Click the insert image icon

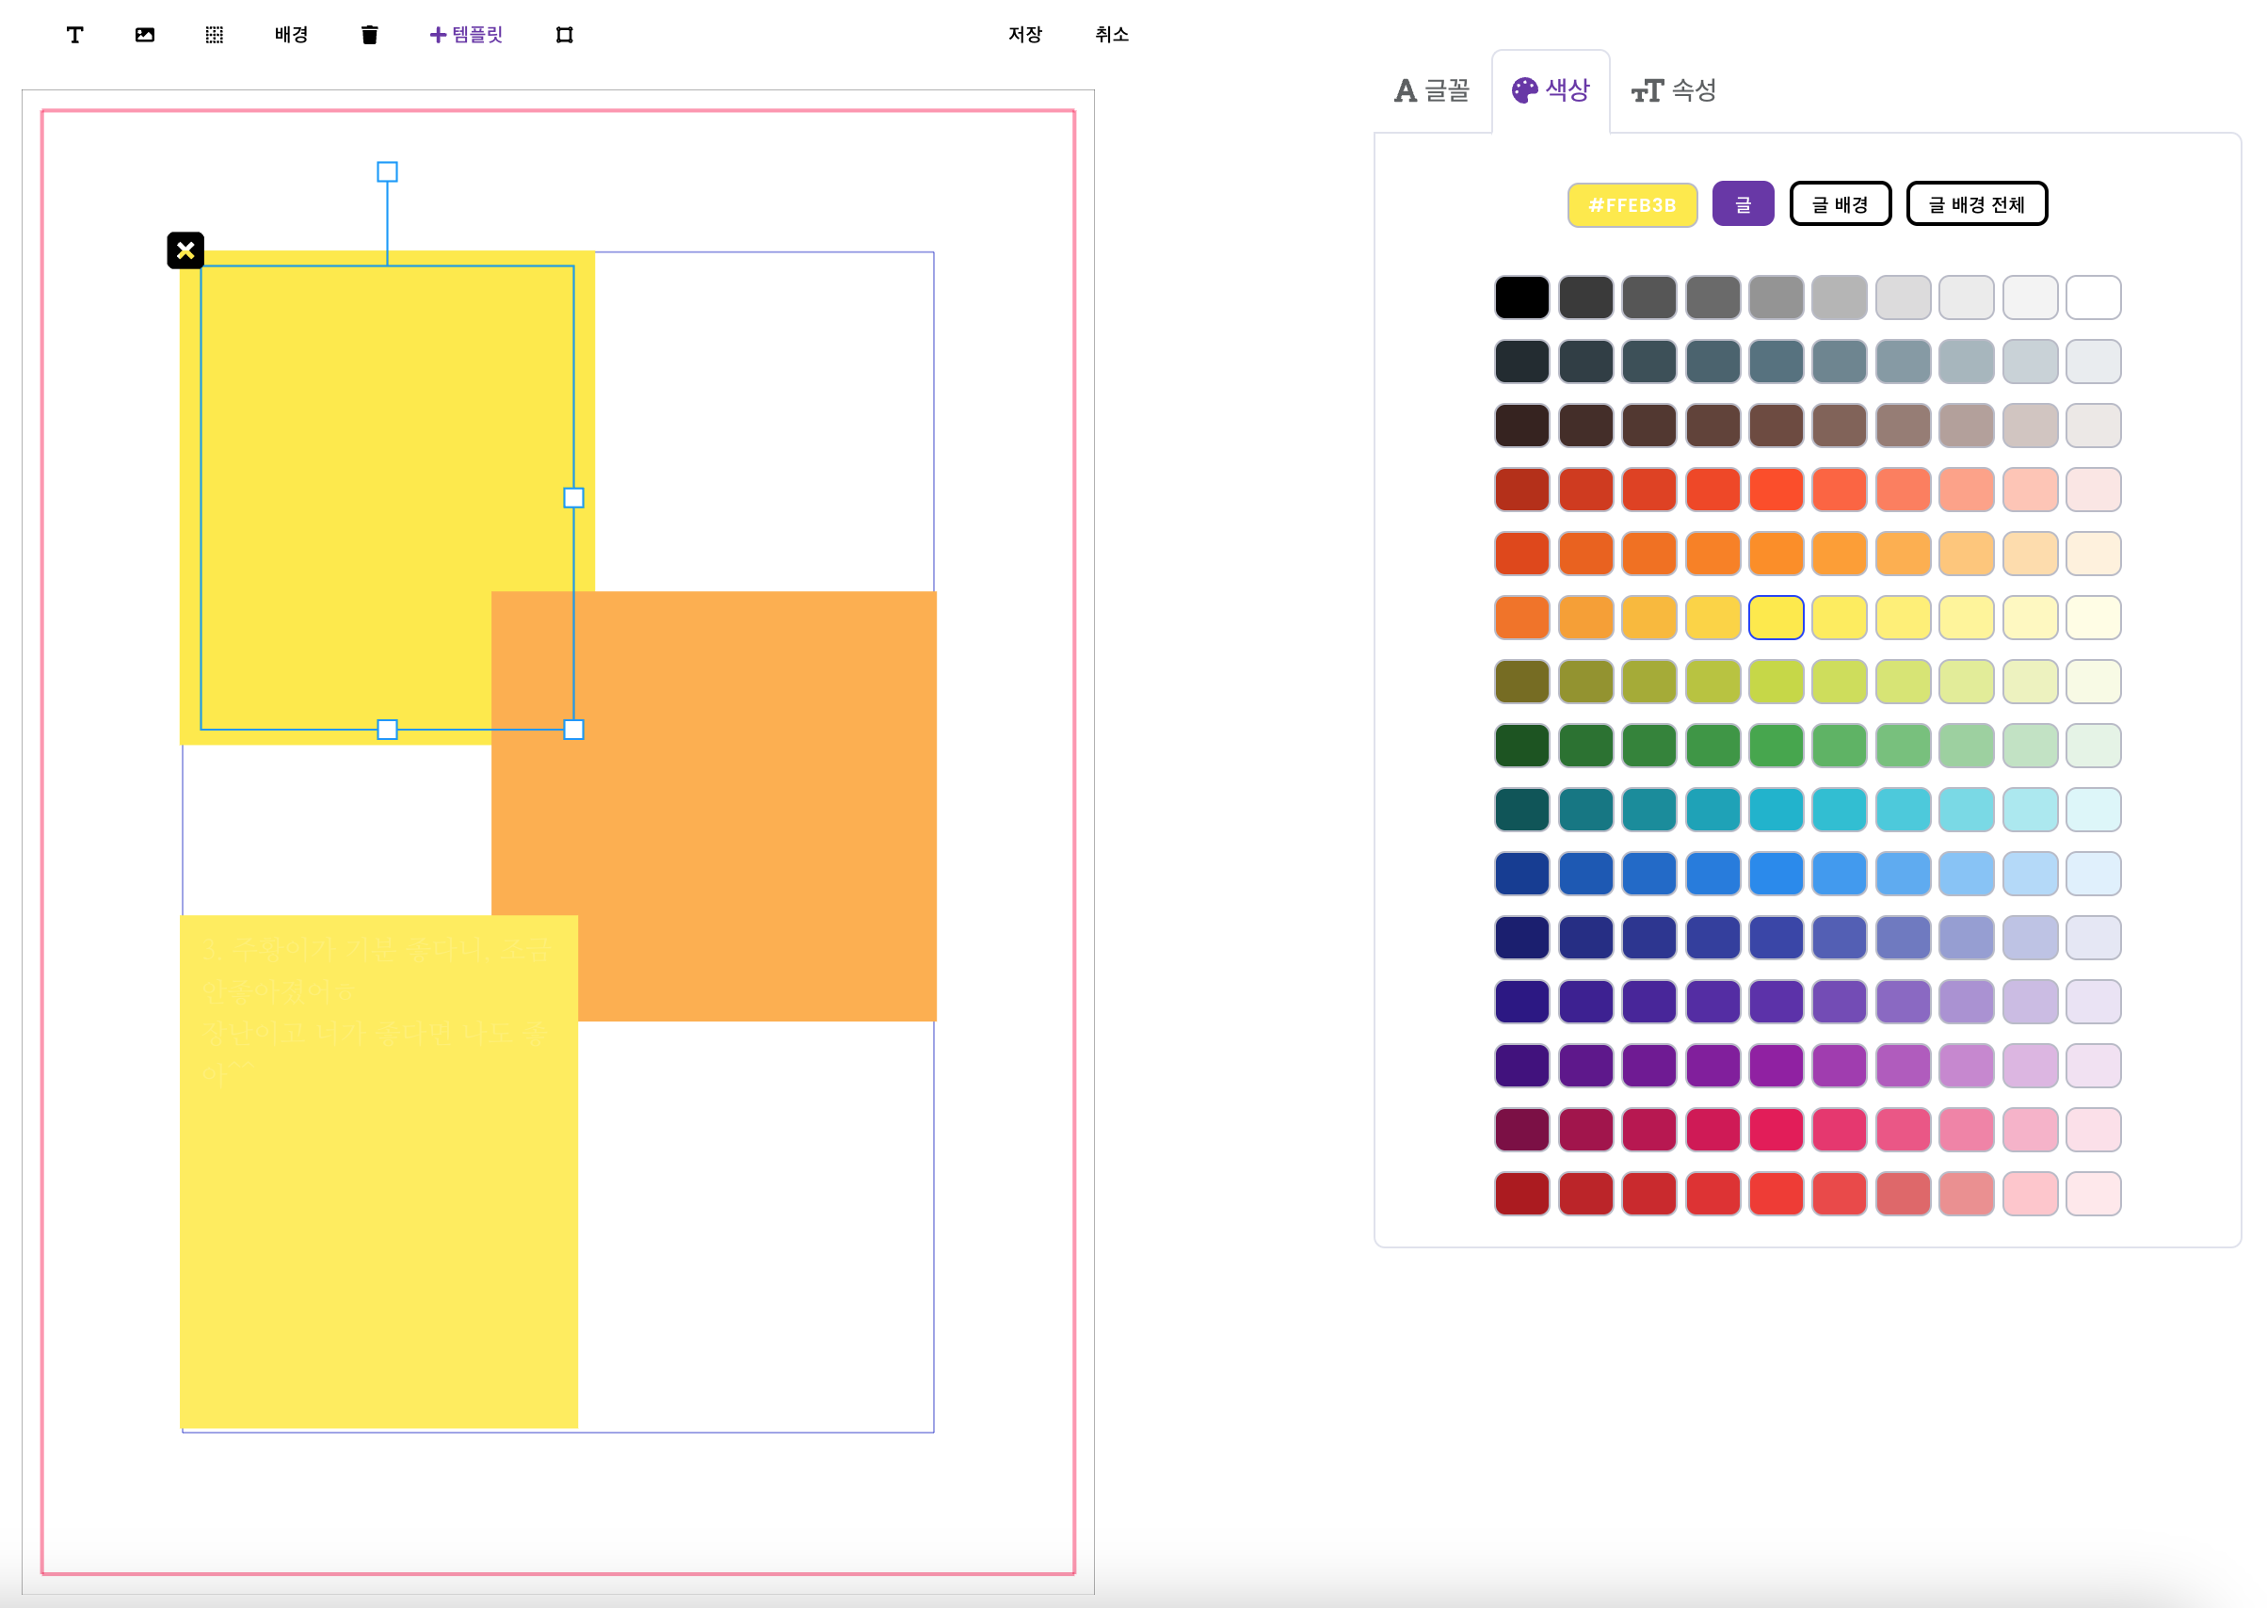click(x=145, y=35)
